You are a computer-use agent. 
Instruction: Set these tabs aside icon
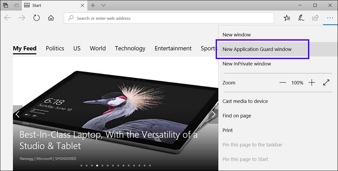[16, 5]
